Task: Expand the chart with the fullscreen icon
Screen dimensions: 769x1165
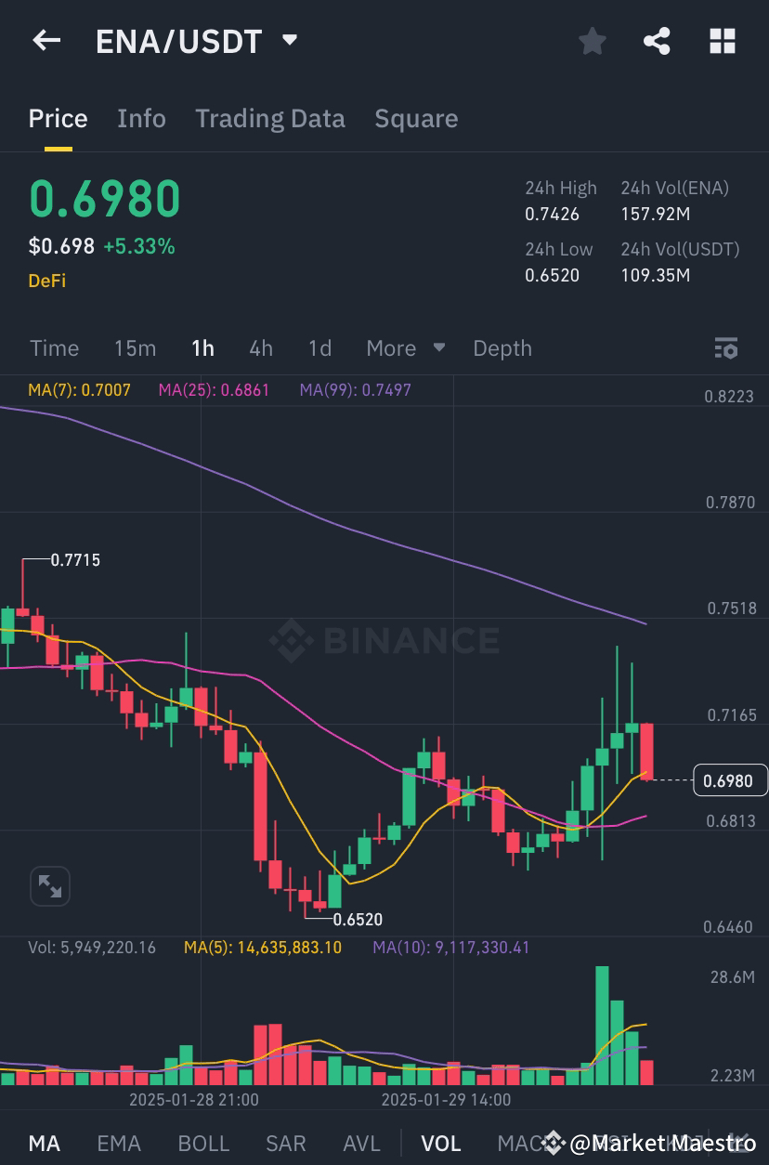Action: (x=49, y=885)
